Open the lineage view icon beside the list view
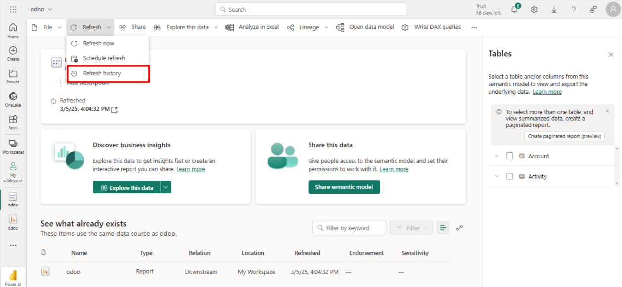Image resolution: width=622 pixels, height=287 pixels. 459,228
